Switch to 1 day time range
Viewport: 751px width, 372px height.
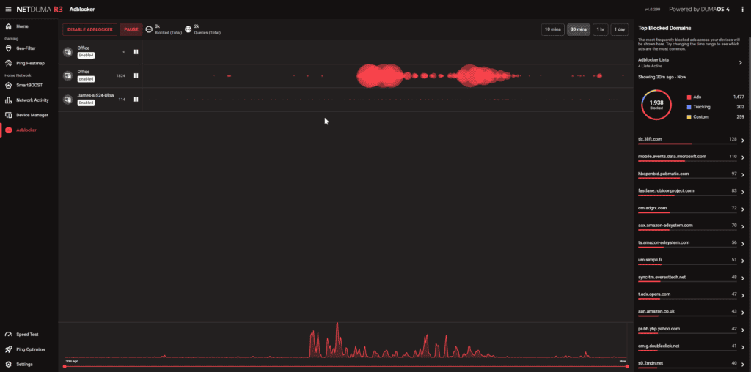click(620, 29)
